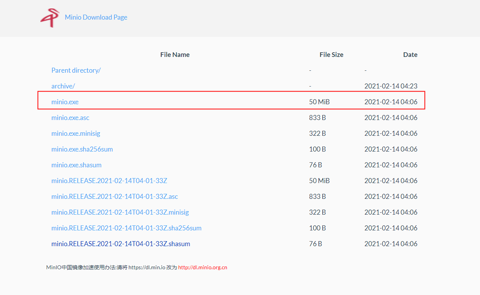The height and width of the screenshot is (295, 480).
Task: Click the http://dl.minio.org.cn mirror link
Action: (203, 267)
